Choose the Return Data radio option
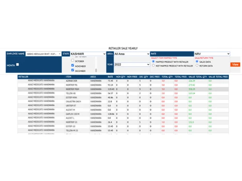The image size is (242, 181). (x=197, y=66)
